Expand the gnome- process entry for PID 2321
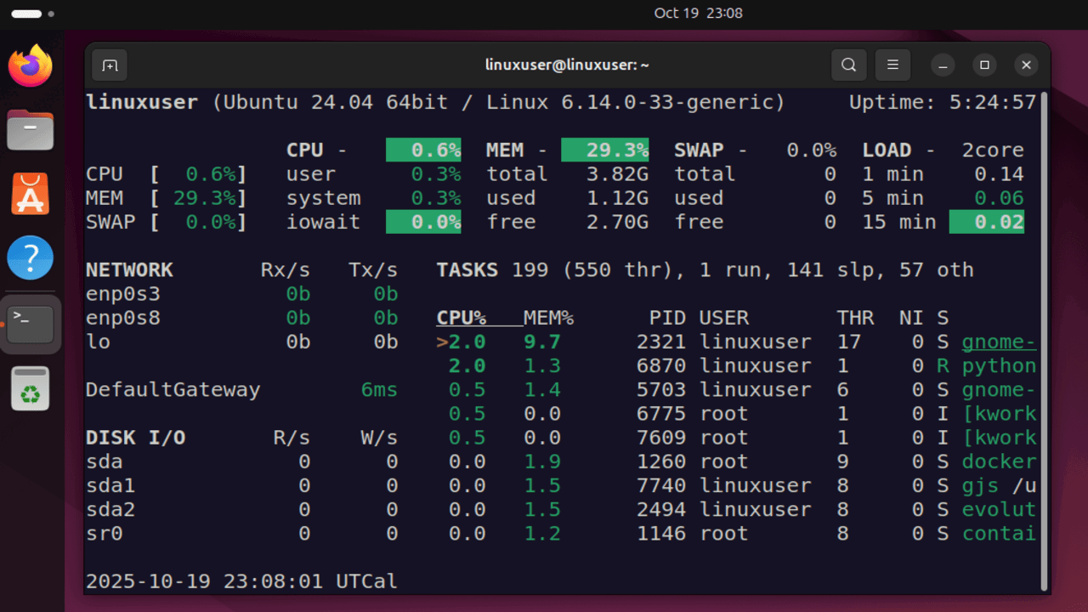 (999, 341)
